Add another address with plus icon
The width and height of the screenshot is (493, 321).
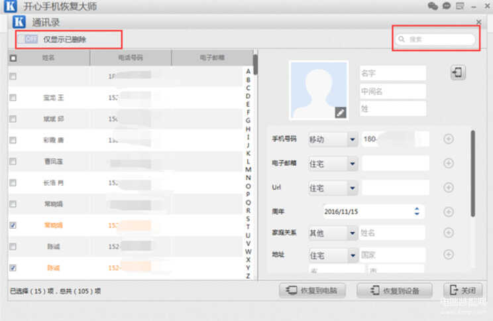coord(449,254)
